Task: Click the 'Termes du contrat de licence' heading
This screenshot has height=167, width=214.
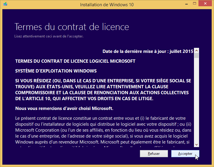Action: pyautogui.click(x=72, y=27)
